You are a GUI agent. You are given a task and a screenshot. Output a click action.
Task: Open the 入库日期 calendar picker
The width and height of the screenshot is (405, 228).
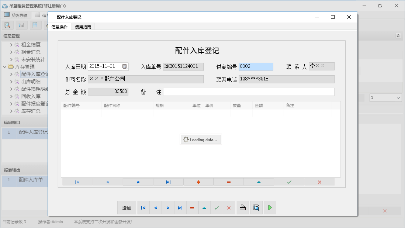(x=125, y=66)
